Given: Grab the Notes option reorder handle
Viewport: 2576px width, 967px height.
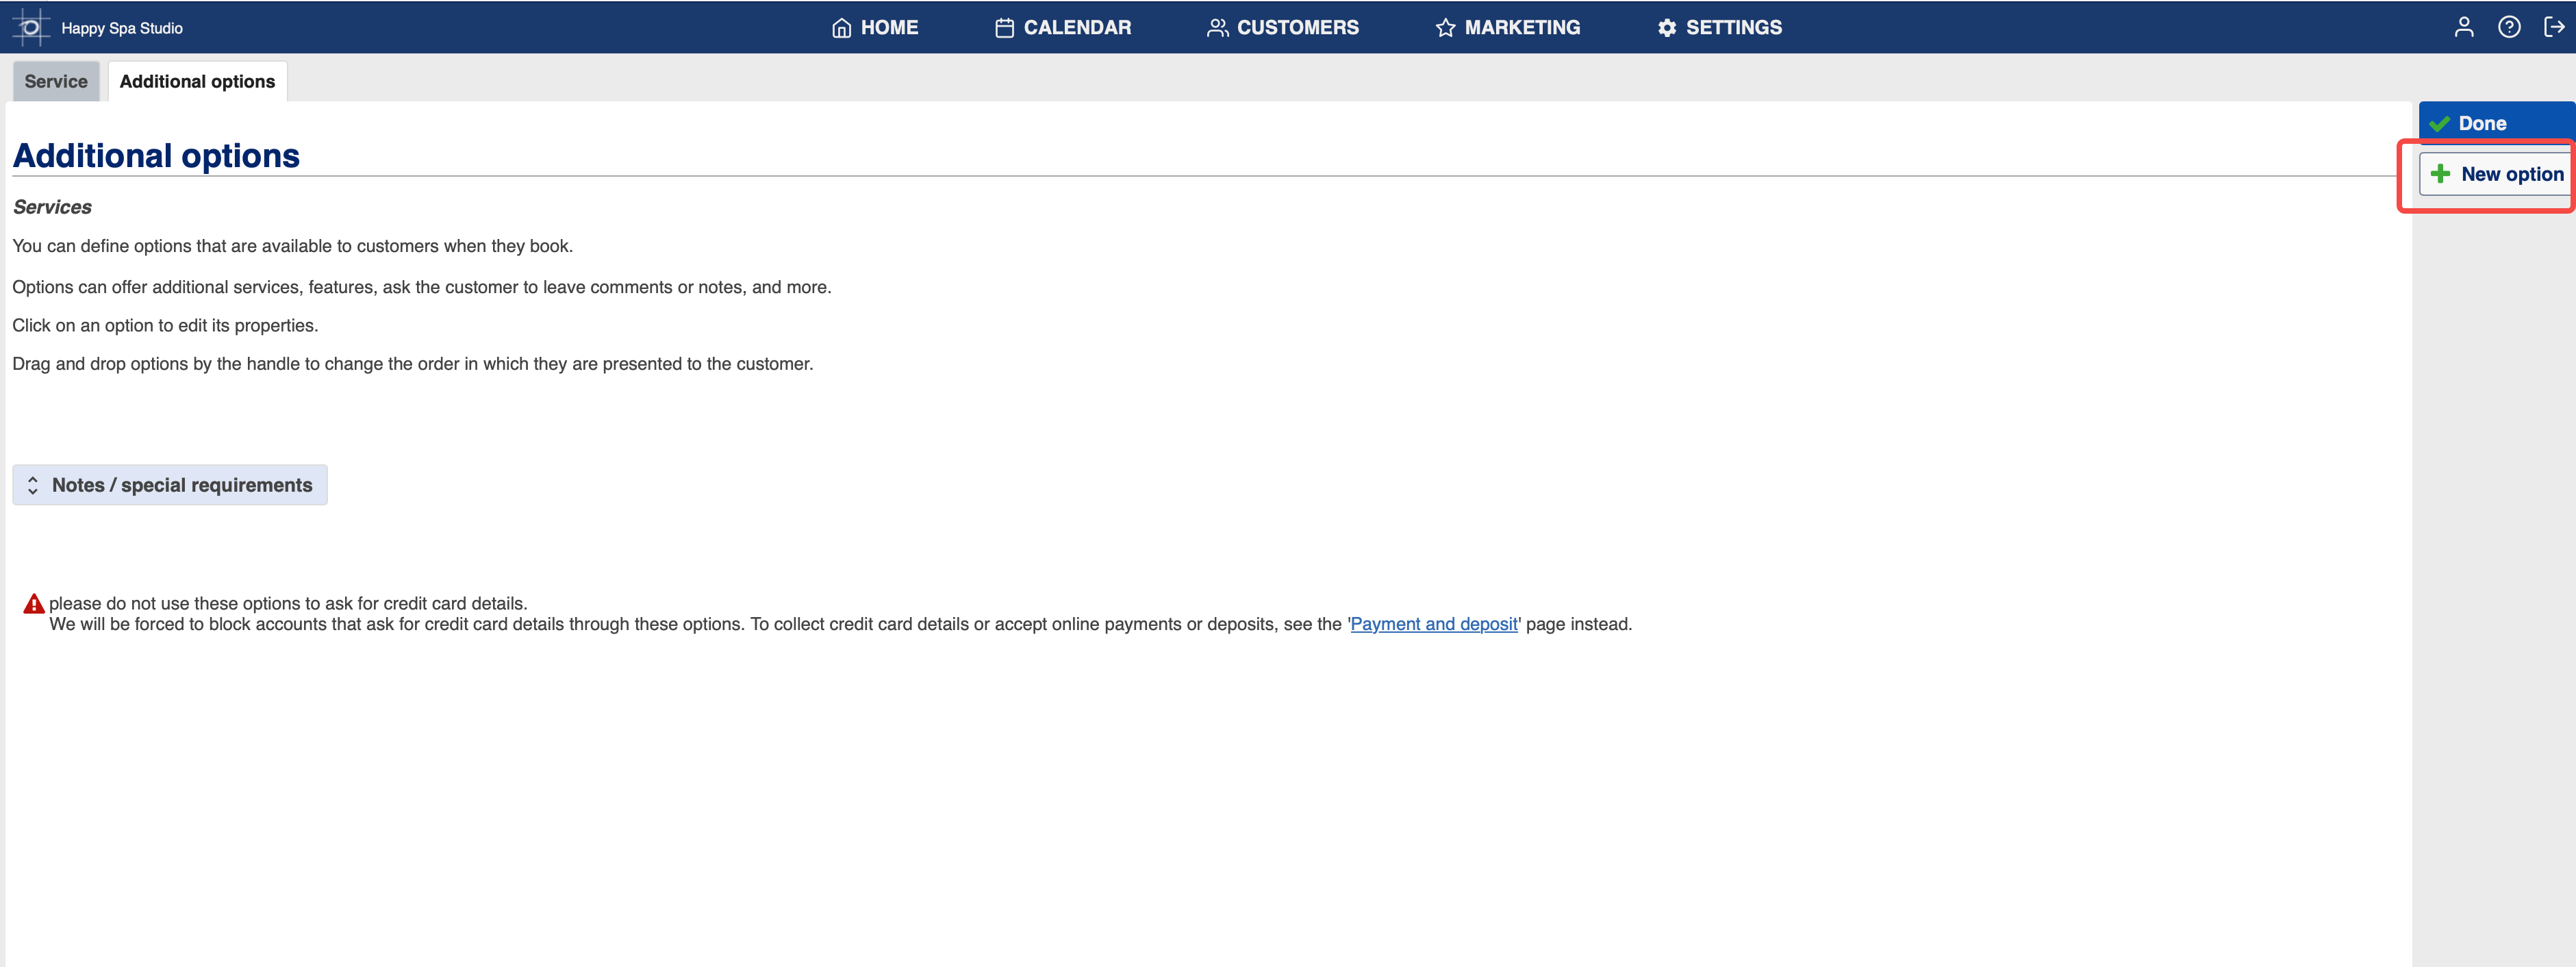Looking at the screenshot, I should (x=33, y=485).
